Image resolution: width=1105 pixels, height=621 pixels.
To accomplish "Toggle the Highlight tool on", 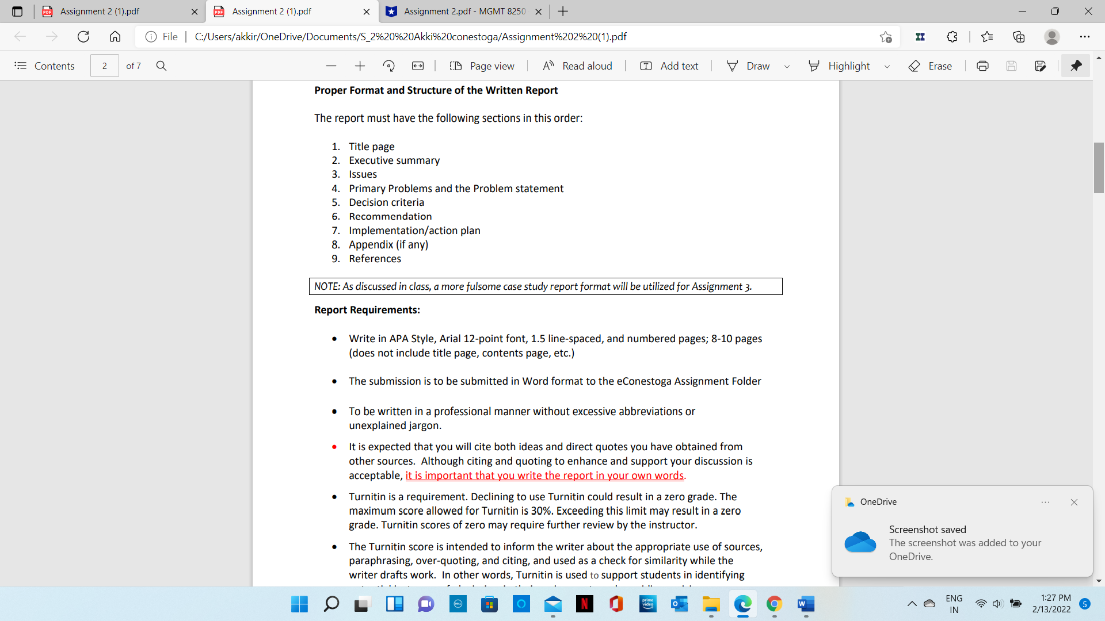I will pos(841,66).
